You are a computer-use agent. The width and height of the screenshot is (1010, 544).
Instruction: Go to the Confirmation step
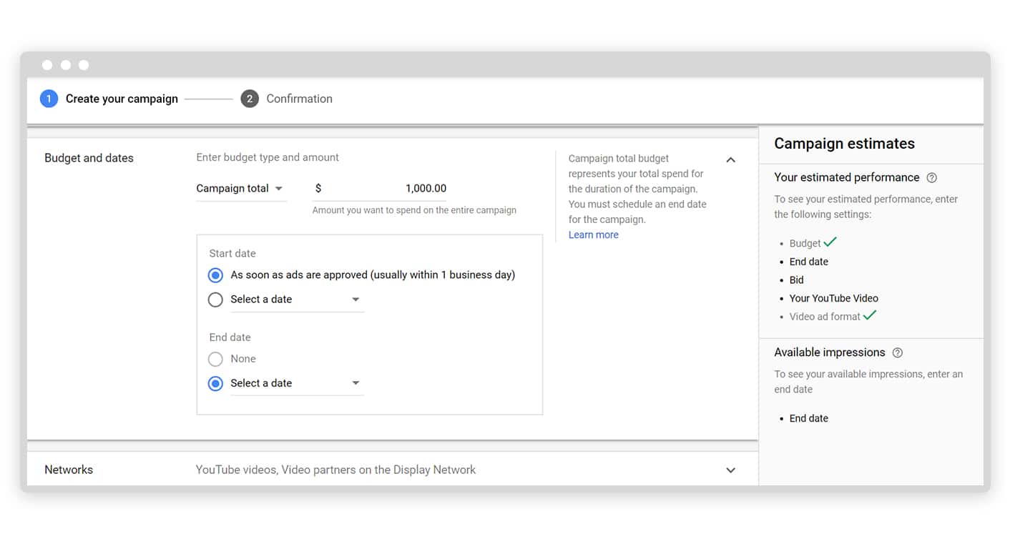299,98
